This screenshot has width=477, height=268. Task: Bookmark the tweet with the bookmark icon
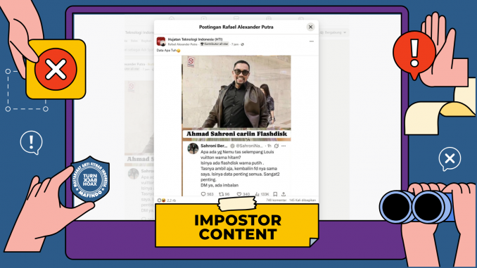(275, 194)
